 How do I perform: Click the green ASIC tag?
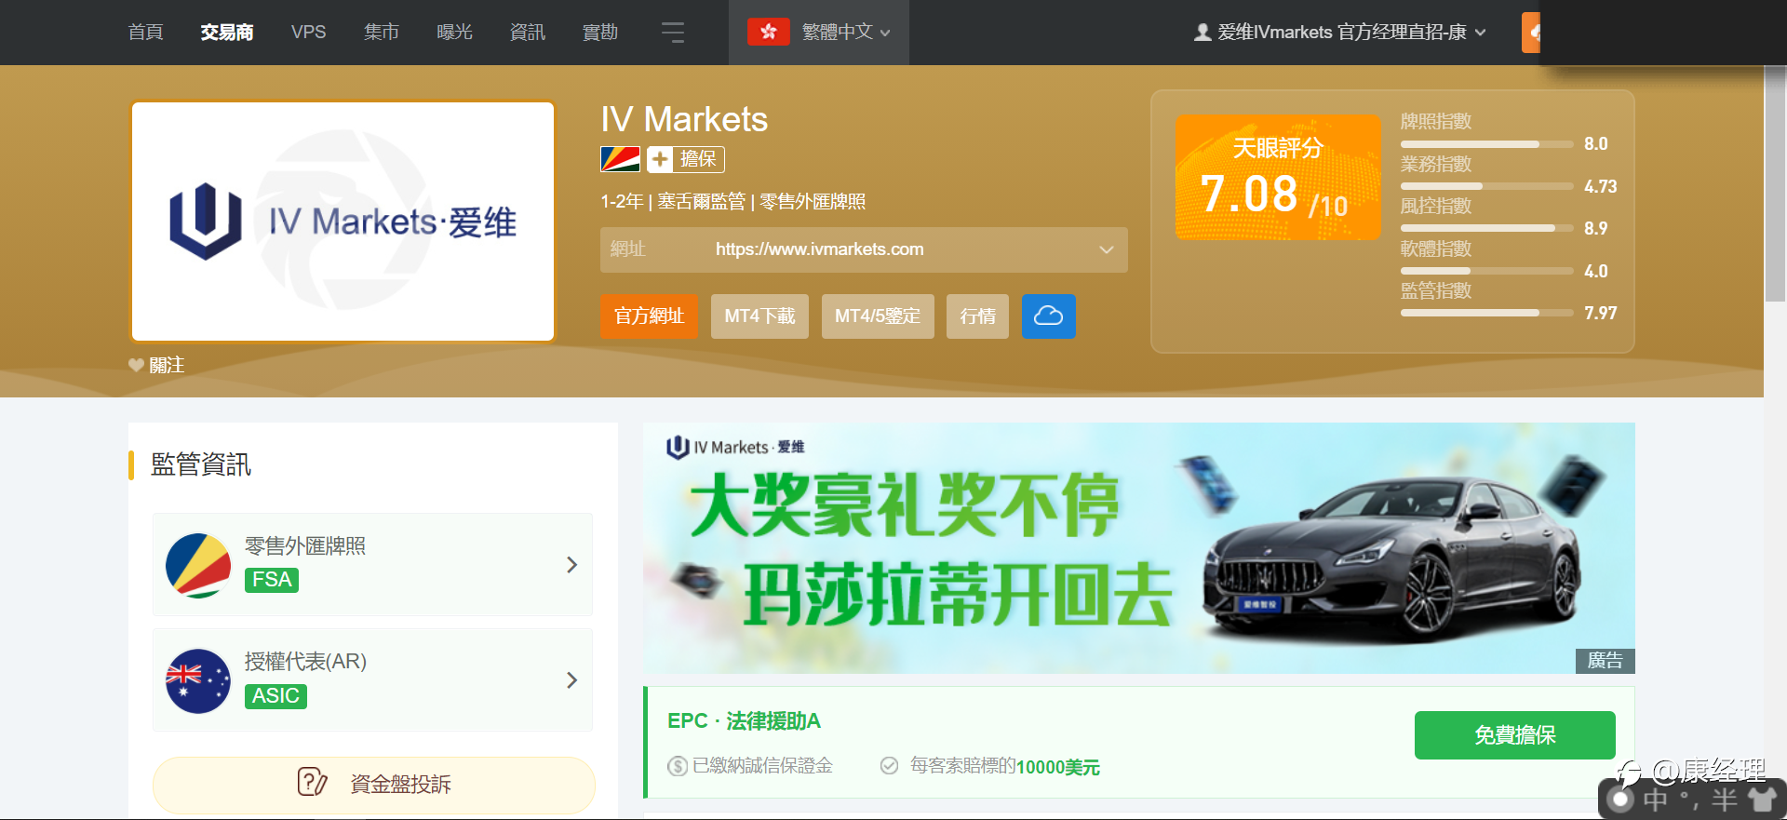tap(275, 696)
